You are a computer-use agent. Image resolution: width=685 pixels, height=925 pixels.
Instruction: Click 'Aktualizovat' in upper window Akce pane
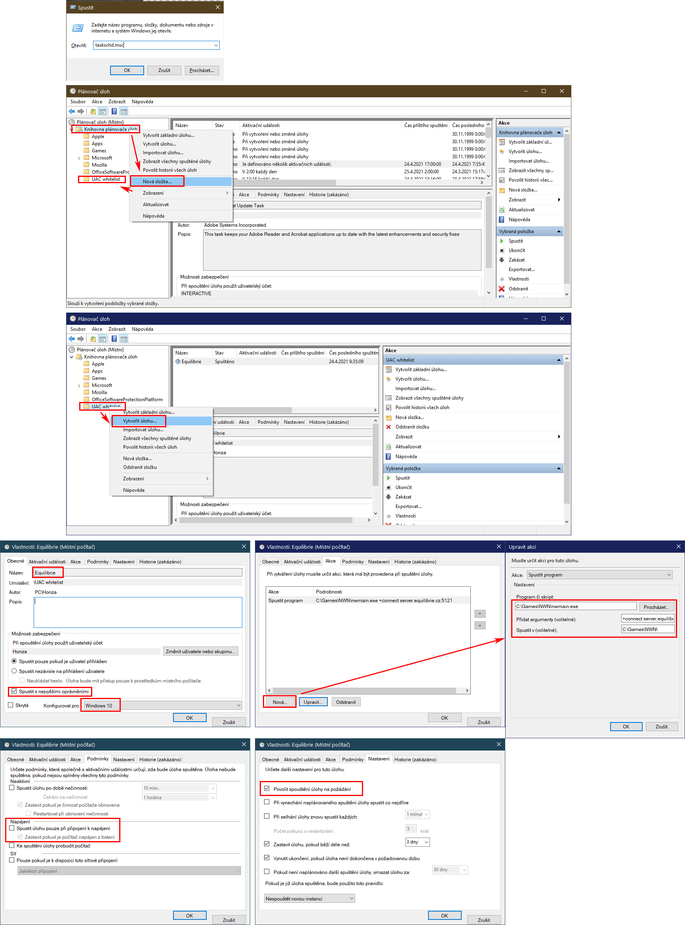(x=521, y=210)
